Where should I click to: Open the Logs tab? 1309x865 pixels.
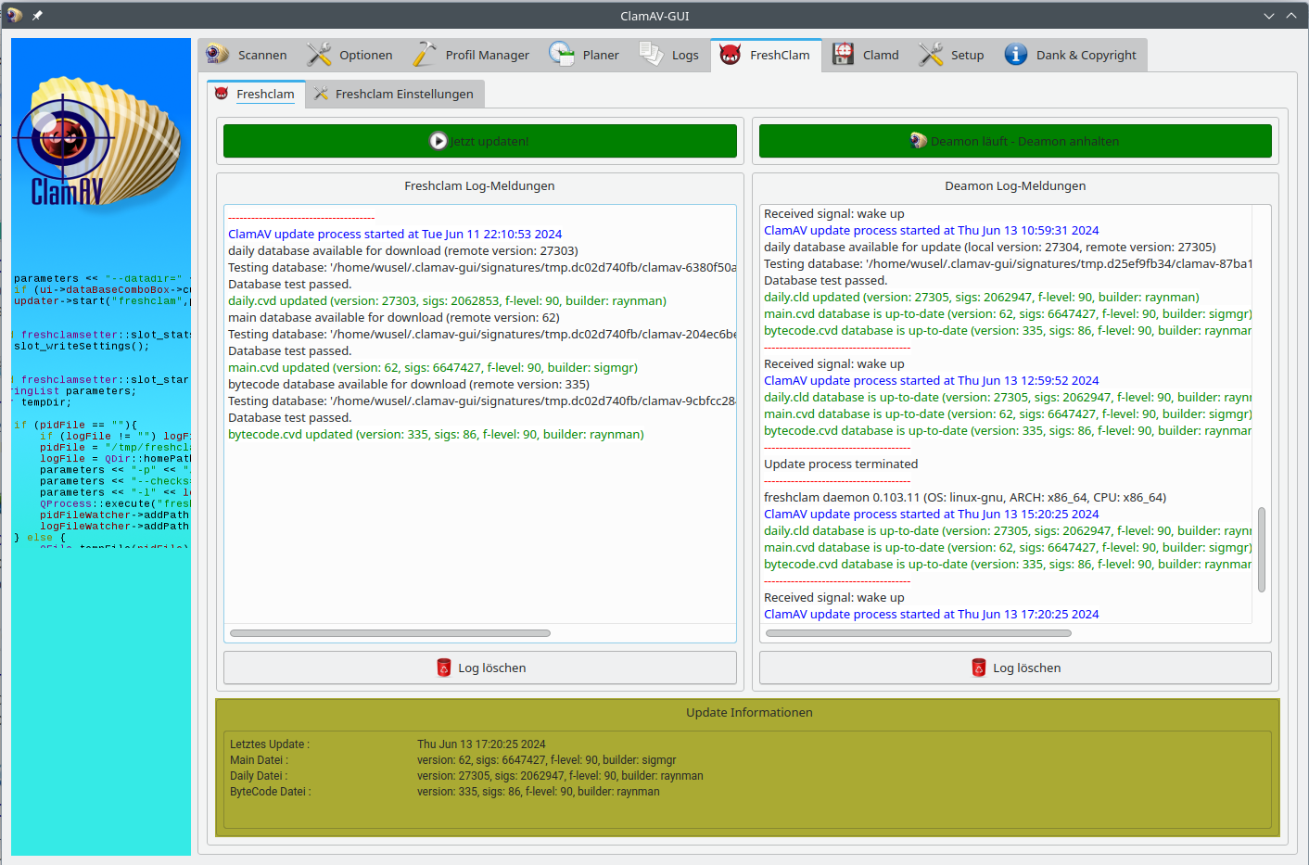click(669, 55)
